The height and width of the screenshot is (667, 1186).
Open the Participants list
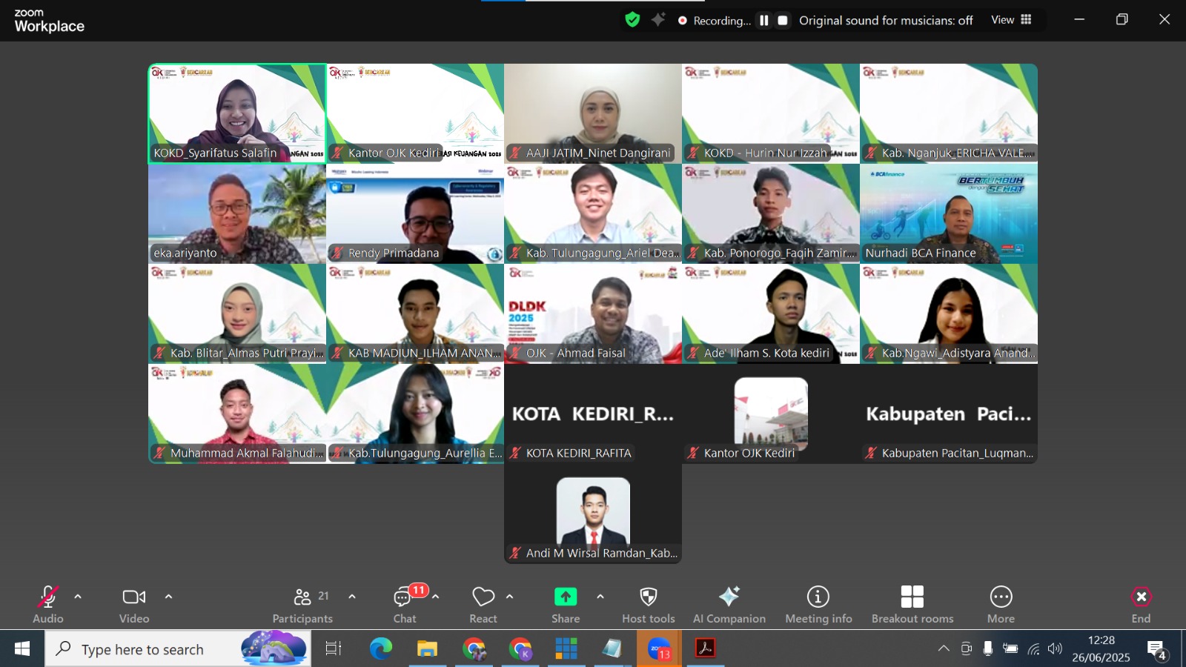coord(302,604)
